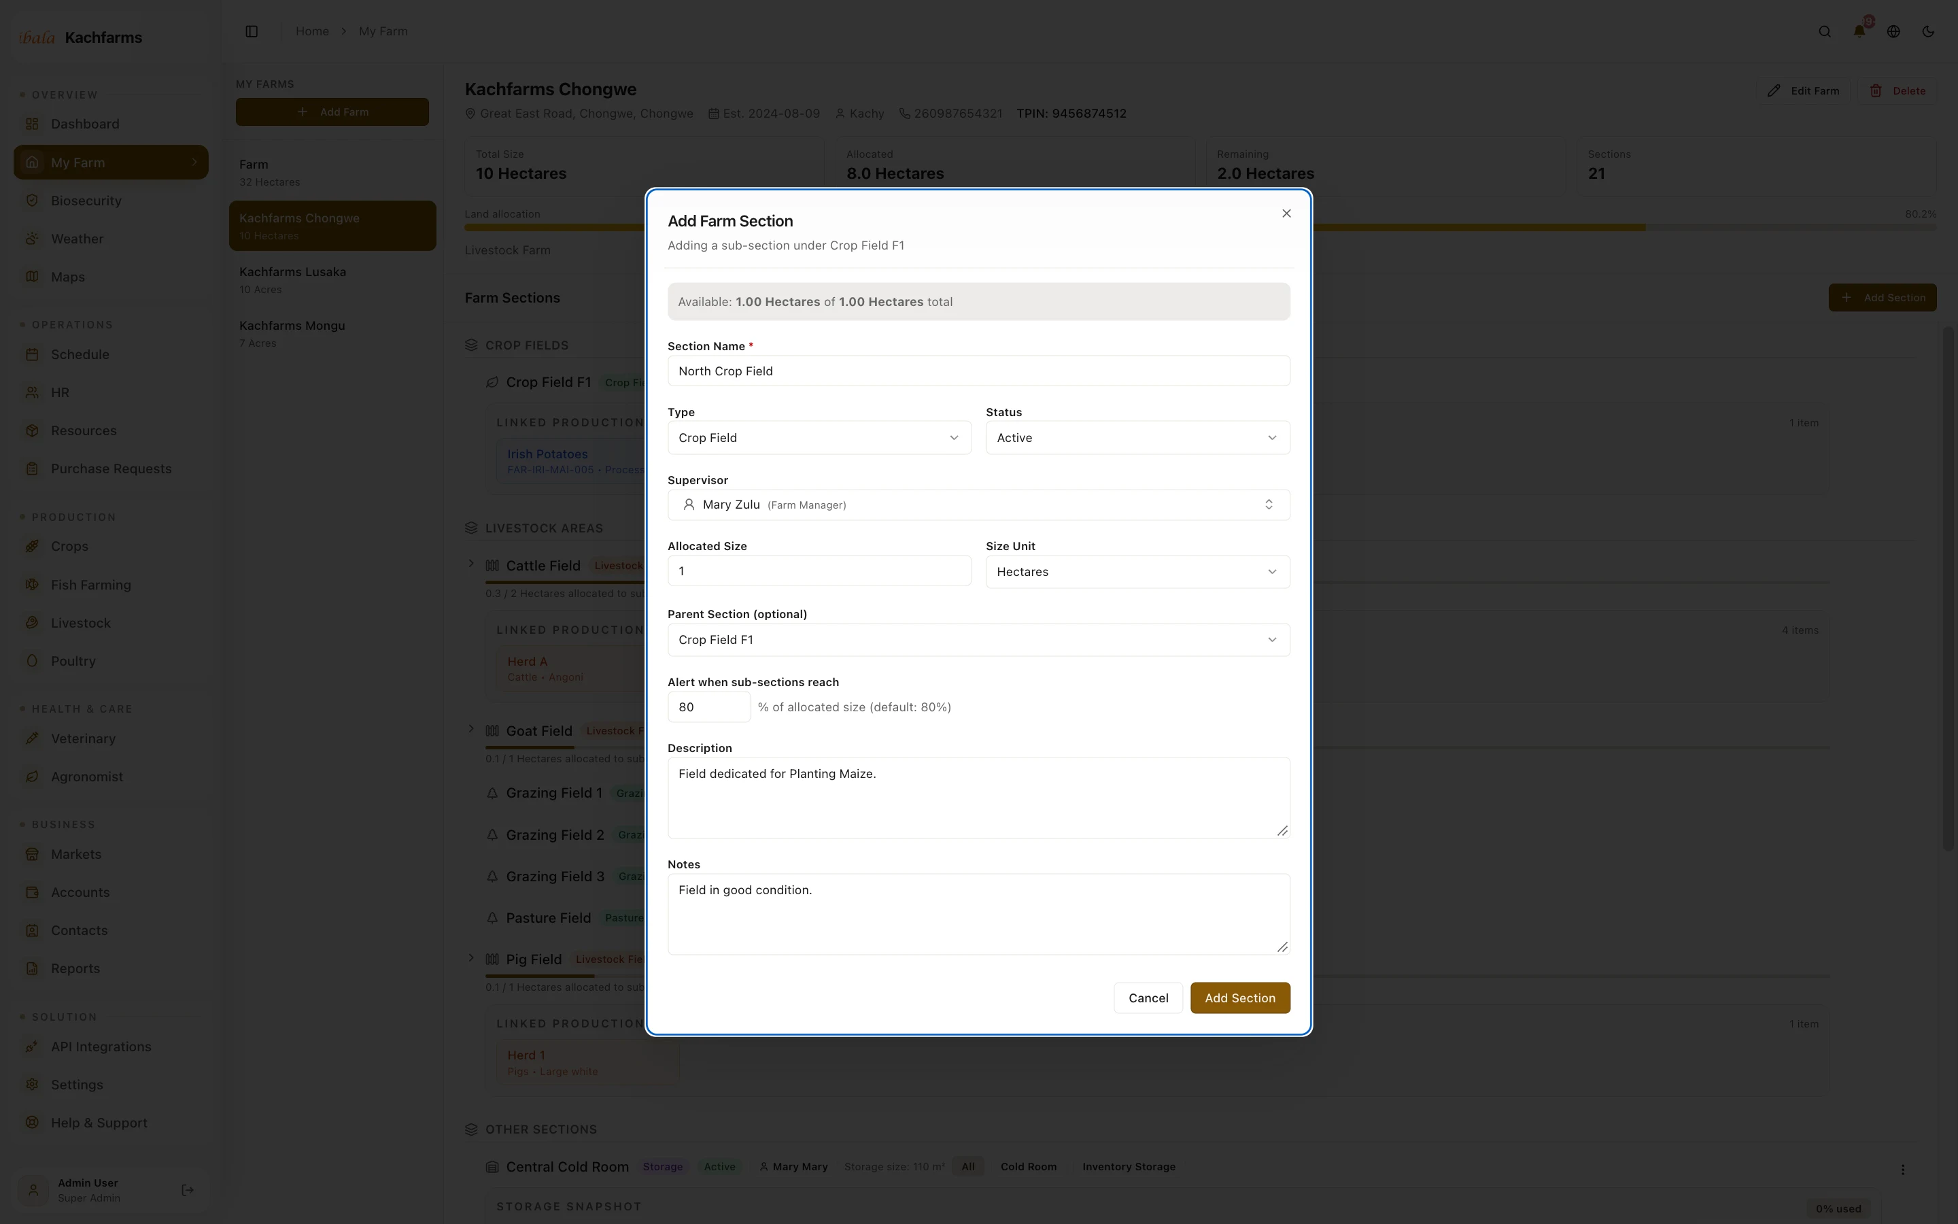The height and width of the screenshot is (1224, 1958).
Task: Open the Size Unit dropdown showing Hectares
Action: pyautogui.click(x=1137, y=571)
